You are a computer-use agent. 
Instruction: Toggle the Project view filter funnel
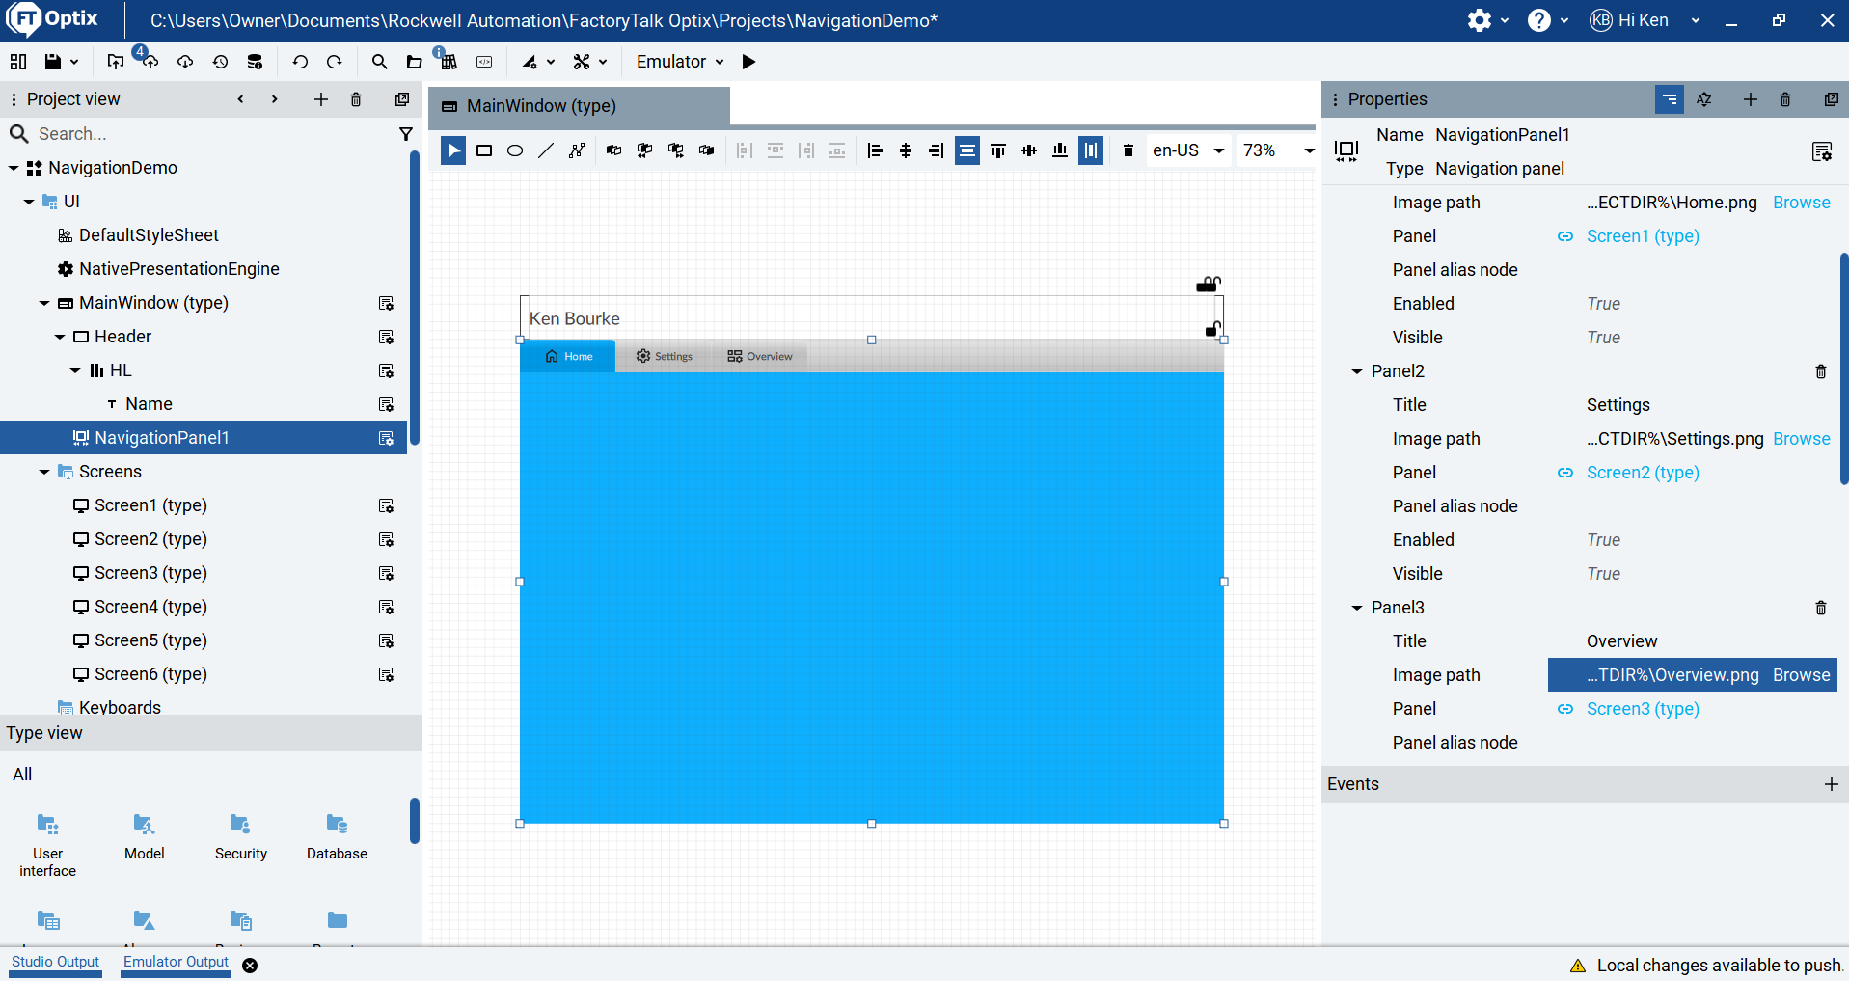406,134
